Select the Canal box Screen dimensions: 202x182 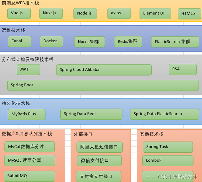click(x=20, y=41)
